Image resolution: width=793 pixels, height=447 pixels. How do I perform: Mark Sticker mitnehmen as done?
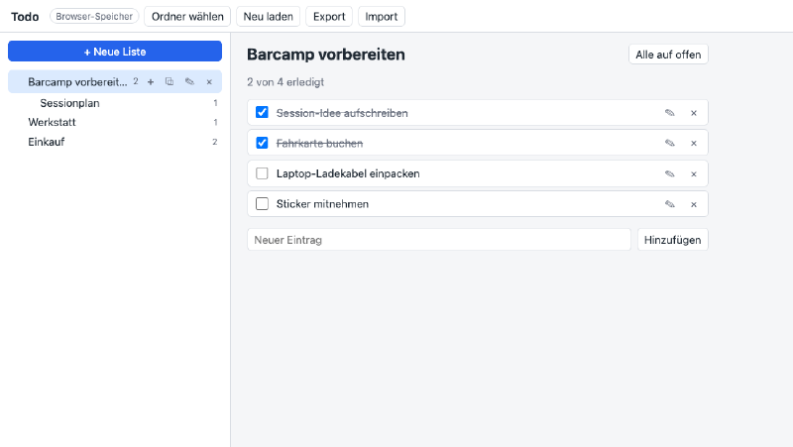pos(262,204)
